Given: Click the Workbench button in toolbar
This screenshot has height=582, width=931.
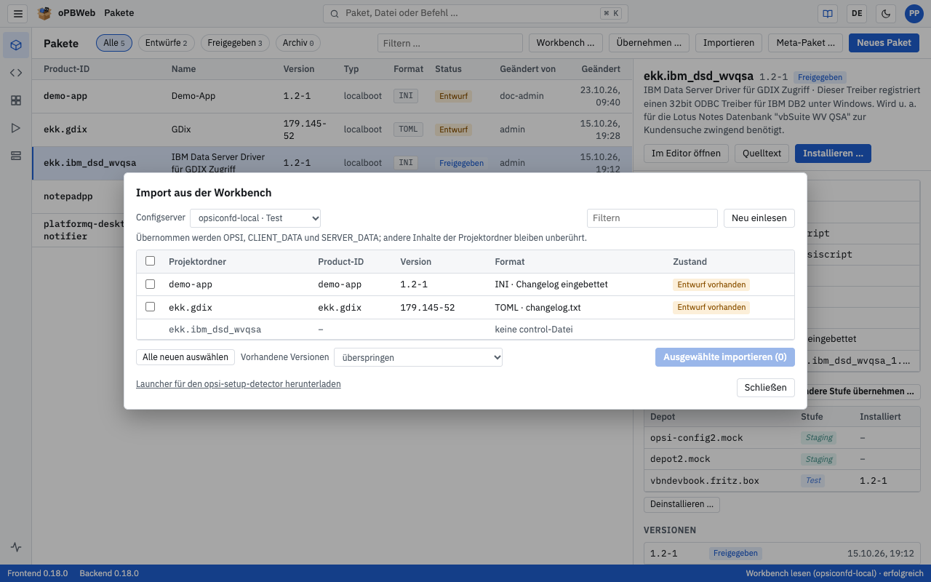Looking at the screenshot, I should pyautogui.click(x=566, y=43).
